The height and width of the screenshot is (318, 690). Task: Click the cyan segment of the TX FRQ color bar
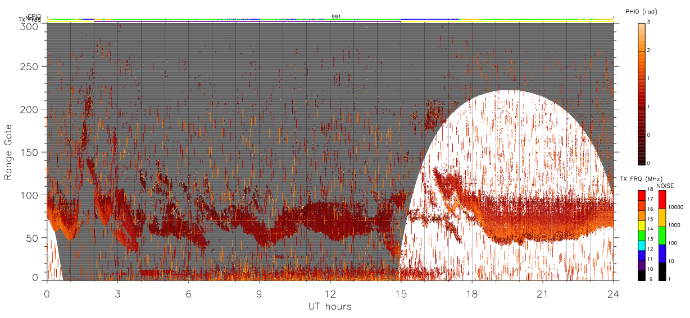tap(641, 246)
